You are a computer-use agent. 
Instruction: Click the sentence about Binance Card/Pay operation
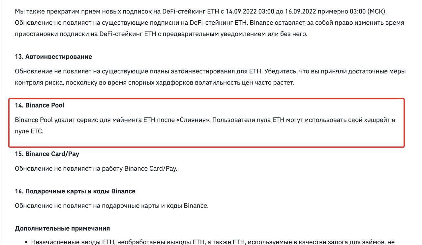96,169
